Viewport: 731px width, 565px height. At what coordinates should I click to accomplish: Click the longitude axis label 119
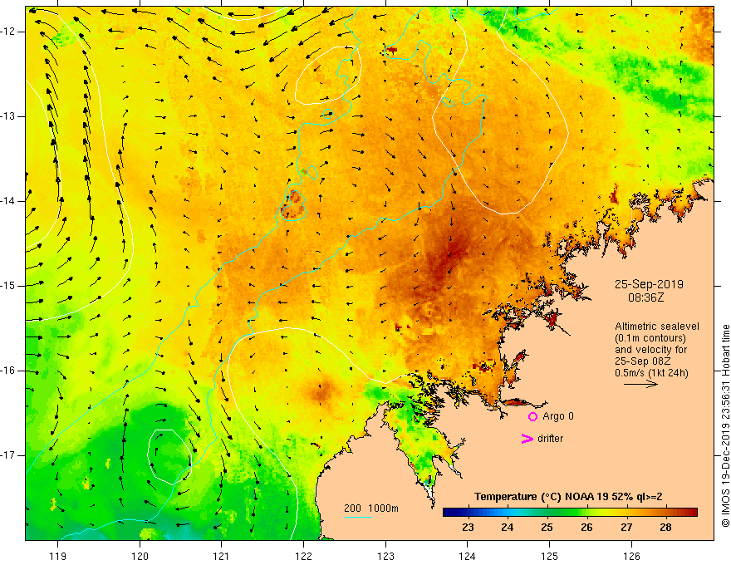[x=58, y=556]
